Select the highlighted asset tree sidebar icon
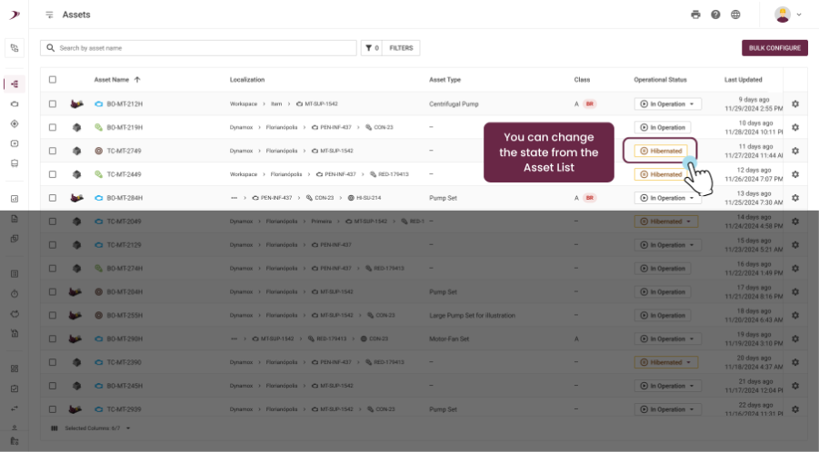Image resolution: width=819 pixels, height=452 pixels. point(15,84)
